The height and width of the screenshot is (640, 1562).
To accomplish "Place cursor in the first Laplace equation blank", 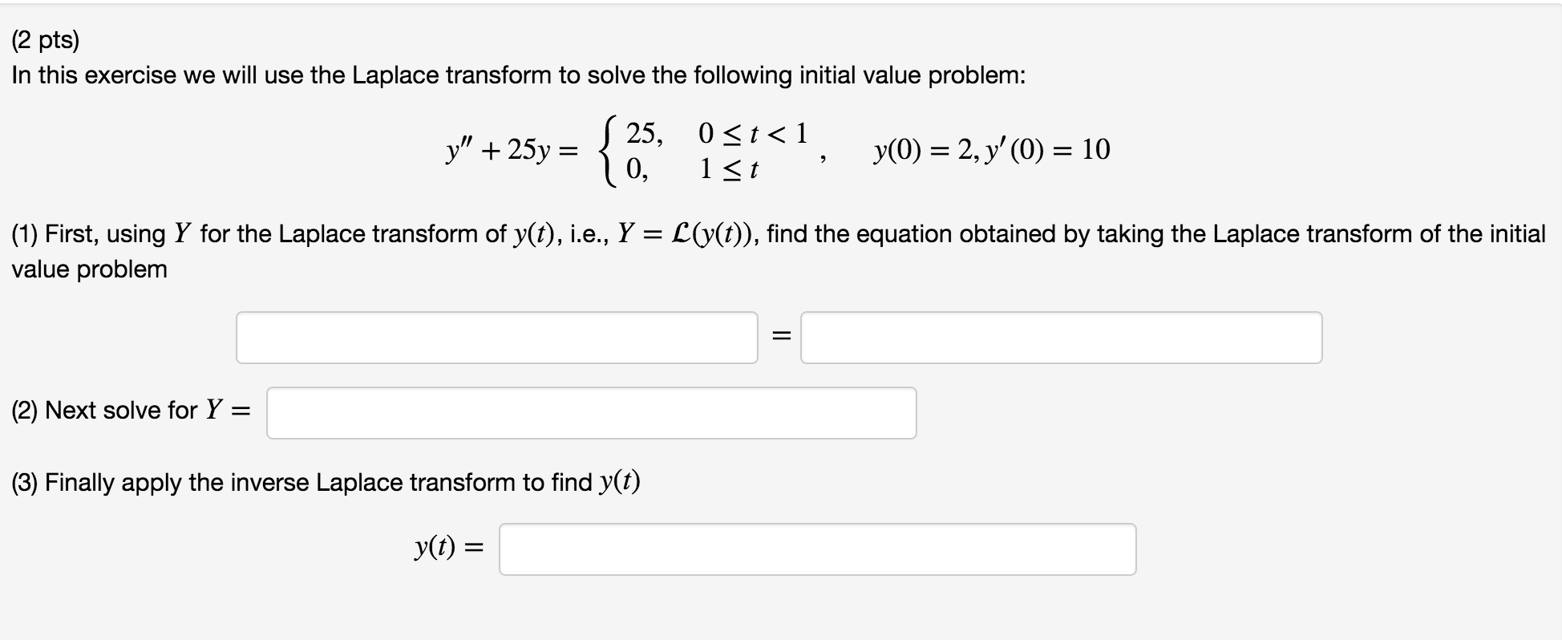I will coord(496,337).
